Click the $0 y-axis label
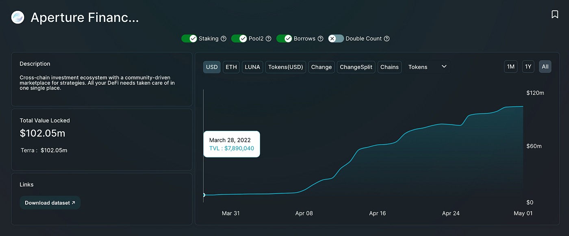Image resolution: width=569 pixels, height=236 pixels. (530, 202)
